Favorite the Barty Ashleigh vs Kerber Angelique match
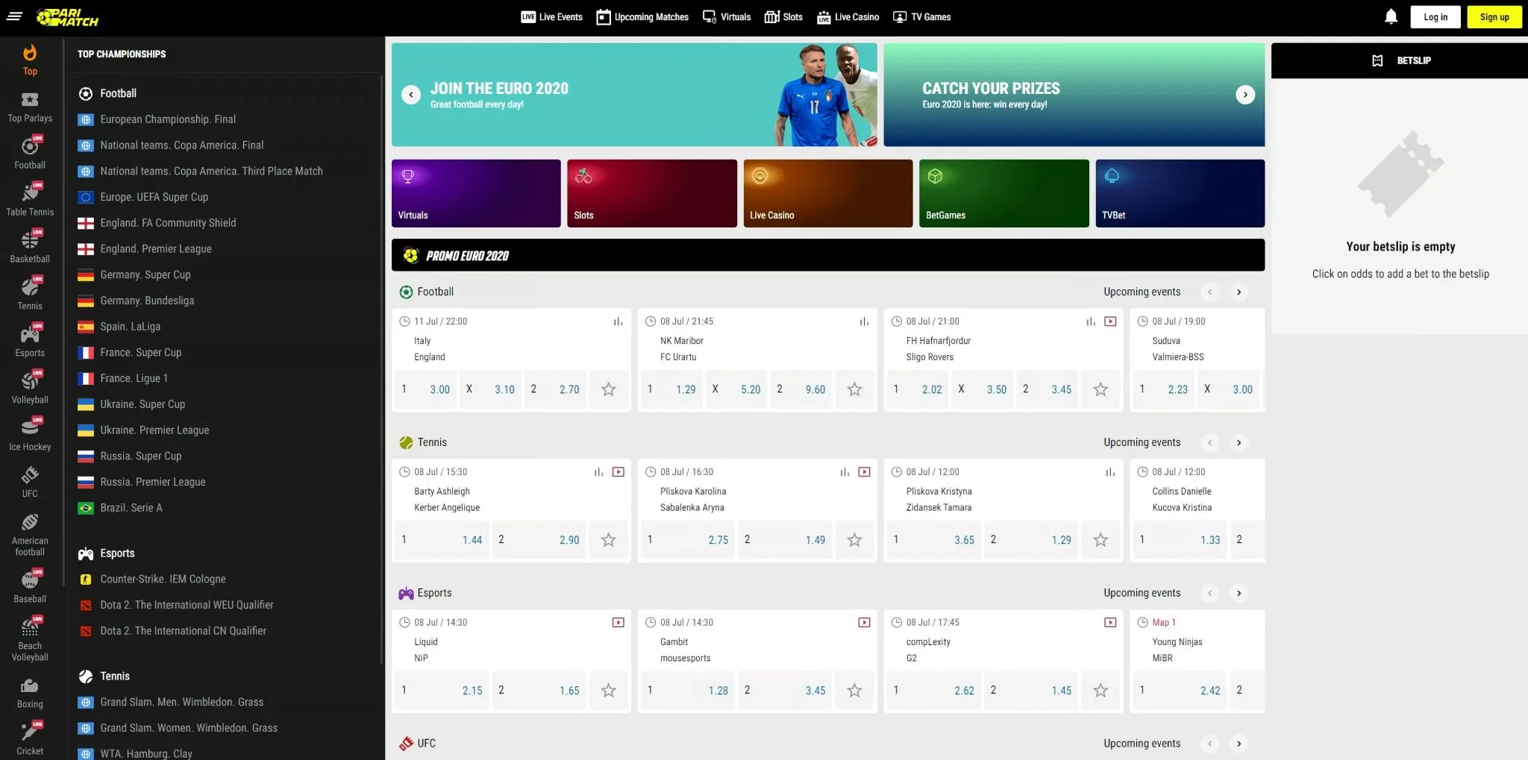Viewport: 1528px width, 760px height. pos(609,539)
